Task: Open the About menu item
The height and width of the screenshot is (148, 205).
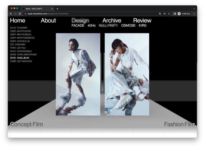Action: [x=48, y=21]
